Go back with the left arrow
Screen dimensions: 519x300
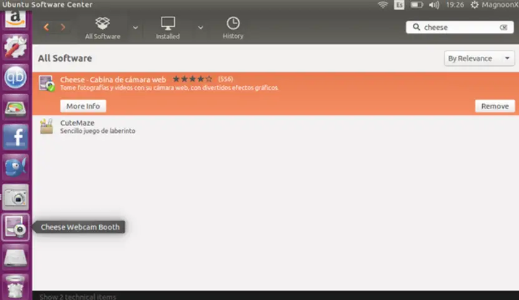click(x=46, y=27)
